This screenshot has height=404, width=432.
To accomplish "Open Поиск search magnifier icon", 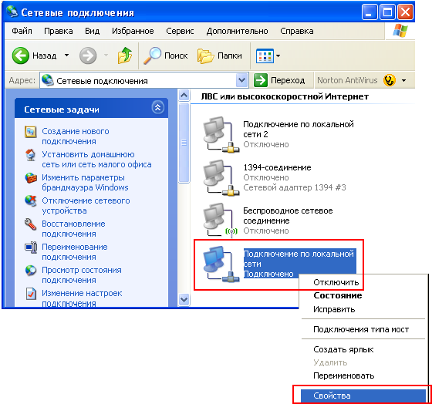I will (153, 56).
